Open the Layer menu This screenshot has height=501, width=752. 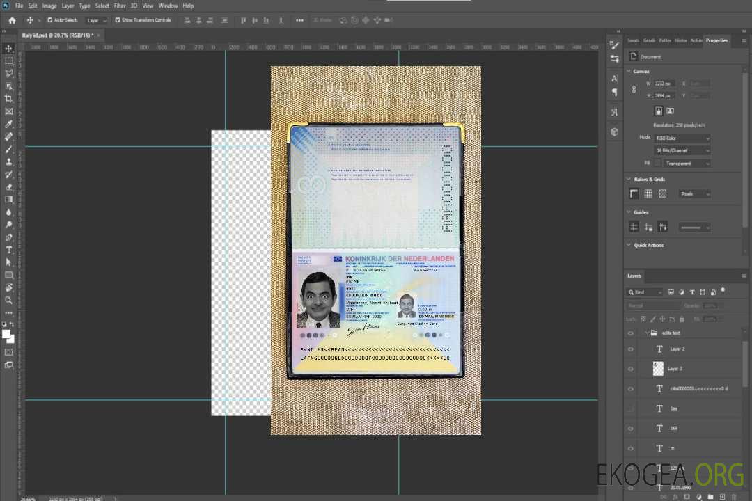point(68,6)
